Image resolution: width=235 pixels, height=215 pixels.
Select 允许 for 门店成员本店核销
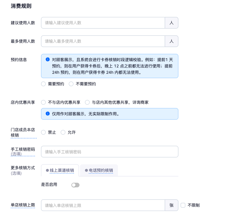(63, 132)
